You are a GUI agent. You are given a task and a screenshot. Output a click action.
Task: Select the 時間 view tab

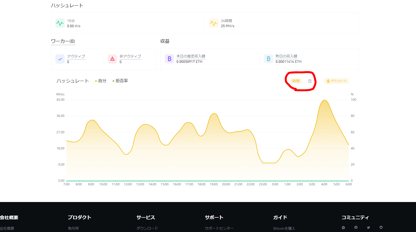pyautogui.click(x=296, y=81)
